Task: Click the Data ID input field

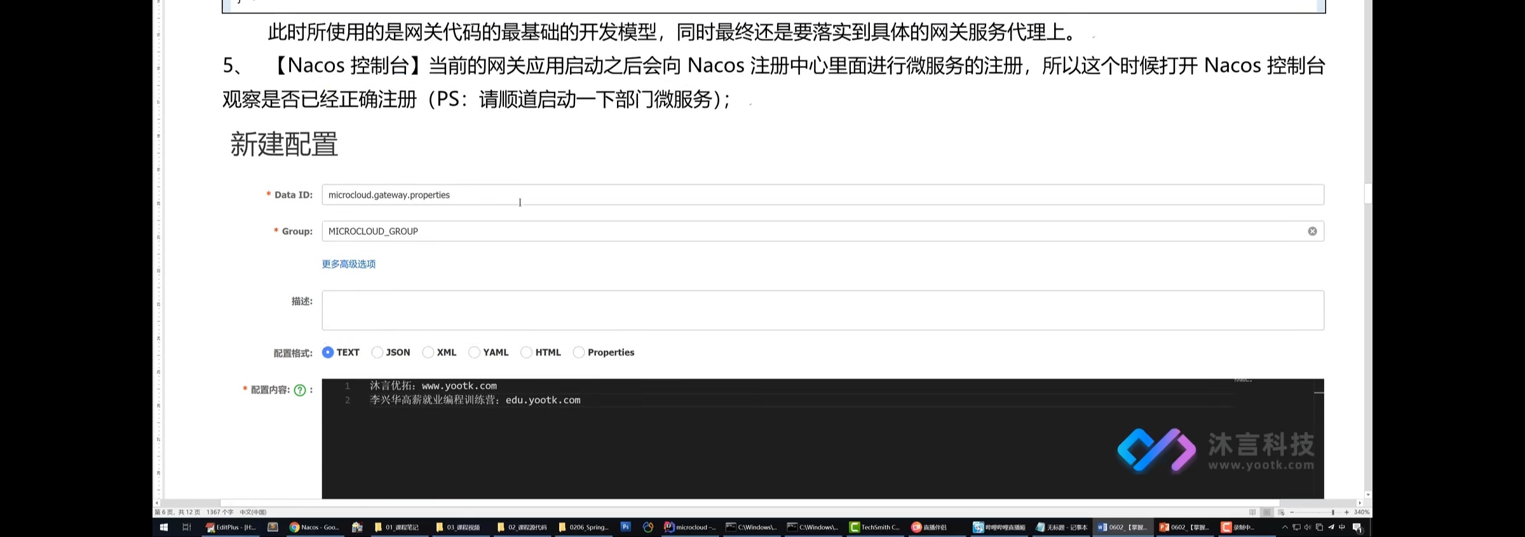Action: (x=823, y=195)
